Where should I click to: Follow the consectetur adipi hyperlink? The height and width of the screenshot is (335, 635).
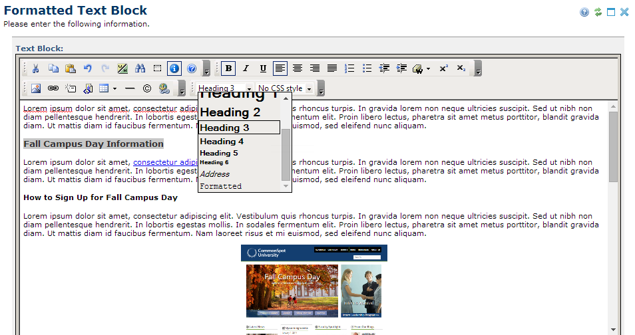pyautogui.click(x=165, y=162)
